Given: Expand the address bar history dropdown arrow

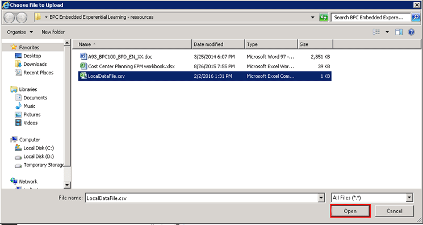Looking at the screenshot, I should click(313, 17).
